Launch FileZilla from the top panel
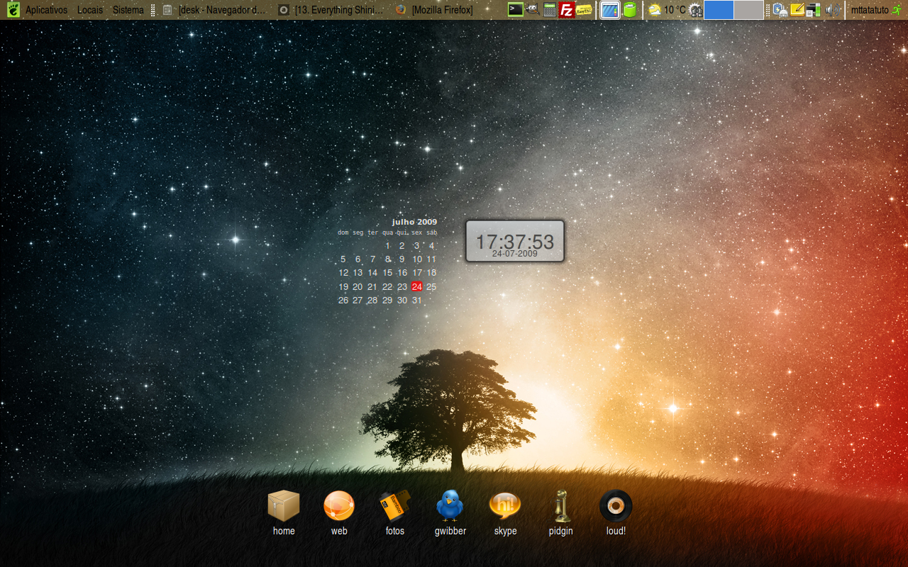The image size is (908, 567). [x=567, y=10]
